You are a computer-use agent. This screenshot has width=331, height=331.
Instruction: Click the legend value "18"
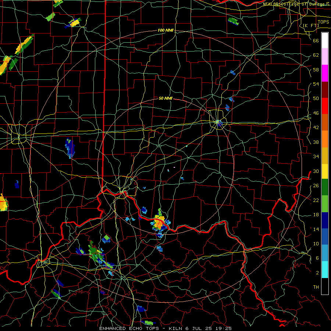click(x=316, y=215)
